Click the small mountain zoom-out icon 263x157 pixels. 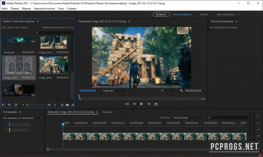point(23,105)
